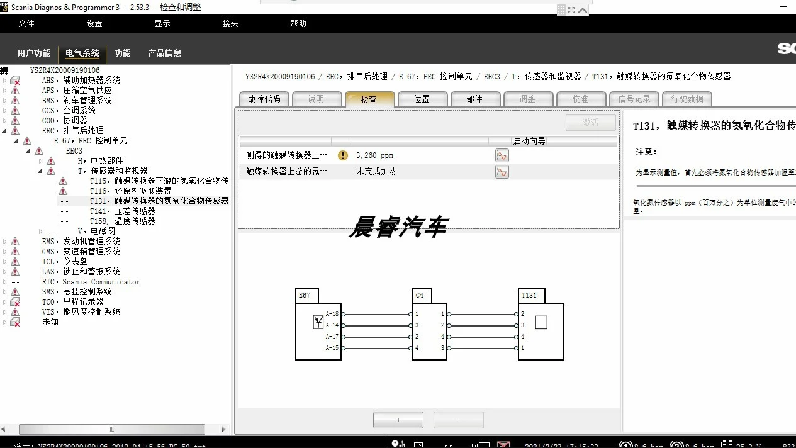Open the 文件 menu
The height and width of the screenshot is (448, 796).
tap(26, 23)
